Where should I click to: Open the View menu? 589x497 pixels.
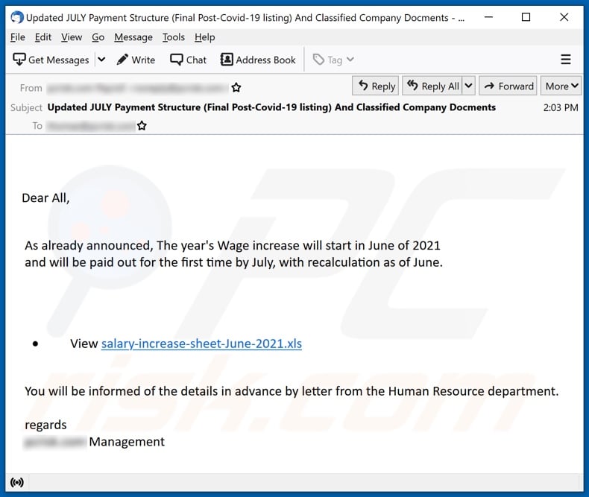tap(72, 37)
